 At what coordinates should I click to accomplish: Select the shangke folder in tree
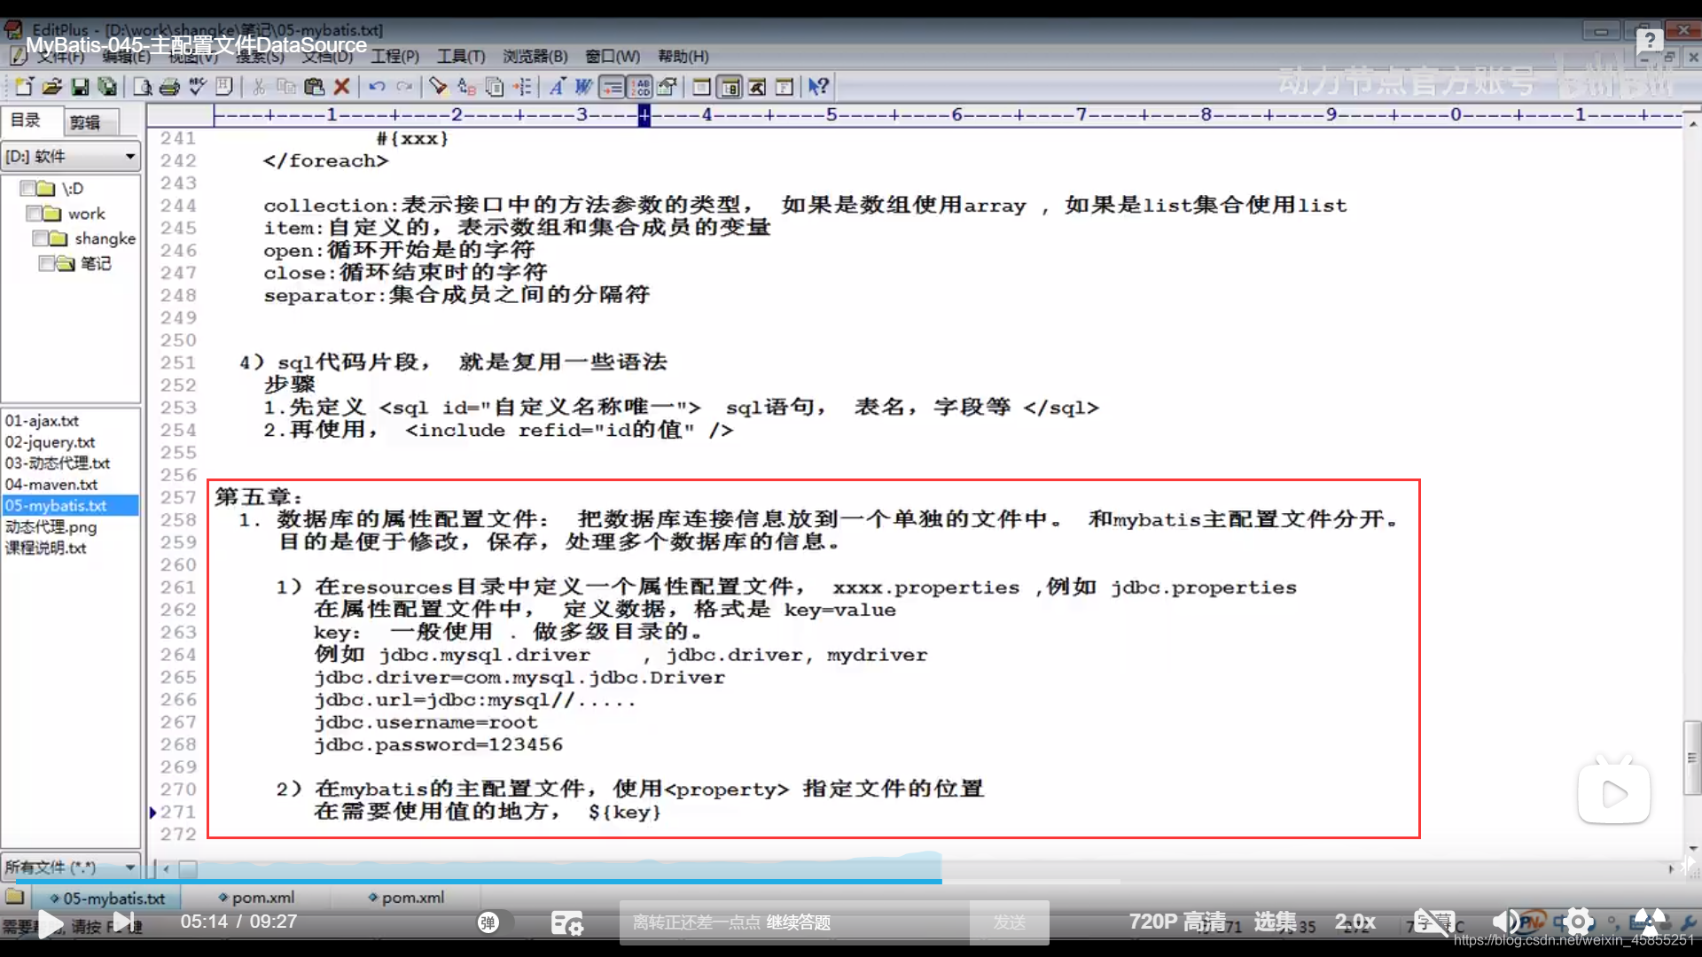[105, 238]
